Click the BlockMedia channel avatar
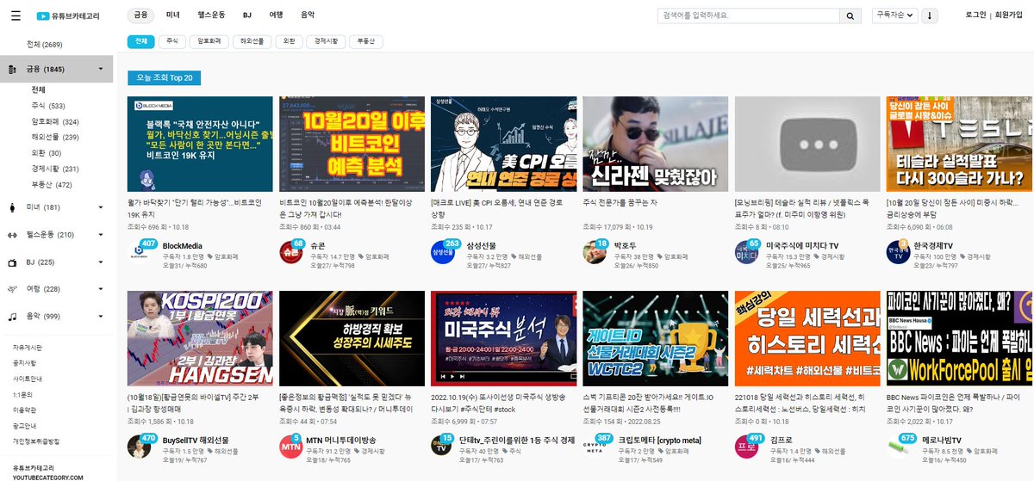Screen dimensions: 1034x481 [140, 250]
